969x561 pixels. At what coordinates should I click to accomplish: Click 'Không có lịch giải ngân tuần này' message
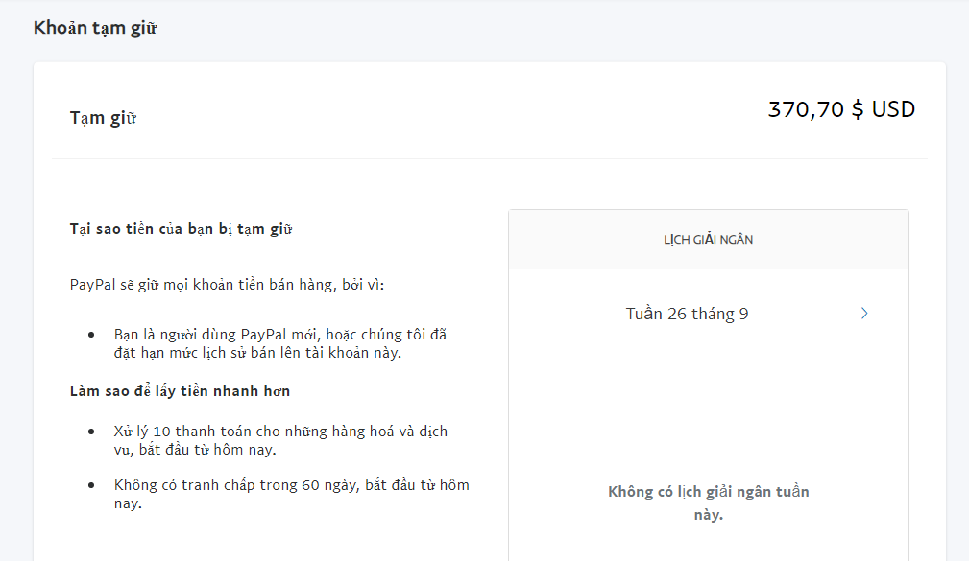[708, 503]
